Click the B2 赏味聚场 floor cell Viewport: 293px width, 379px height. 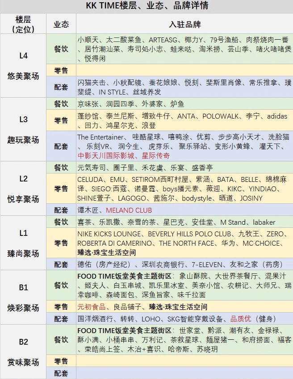pos(23,352)
